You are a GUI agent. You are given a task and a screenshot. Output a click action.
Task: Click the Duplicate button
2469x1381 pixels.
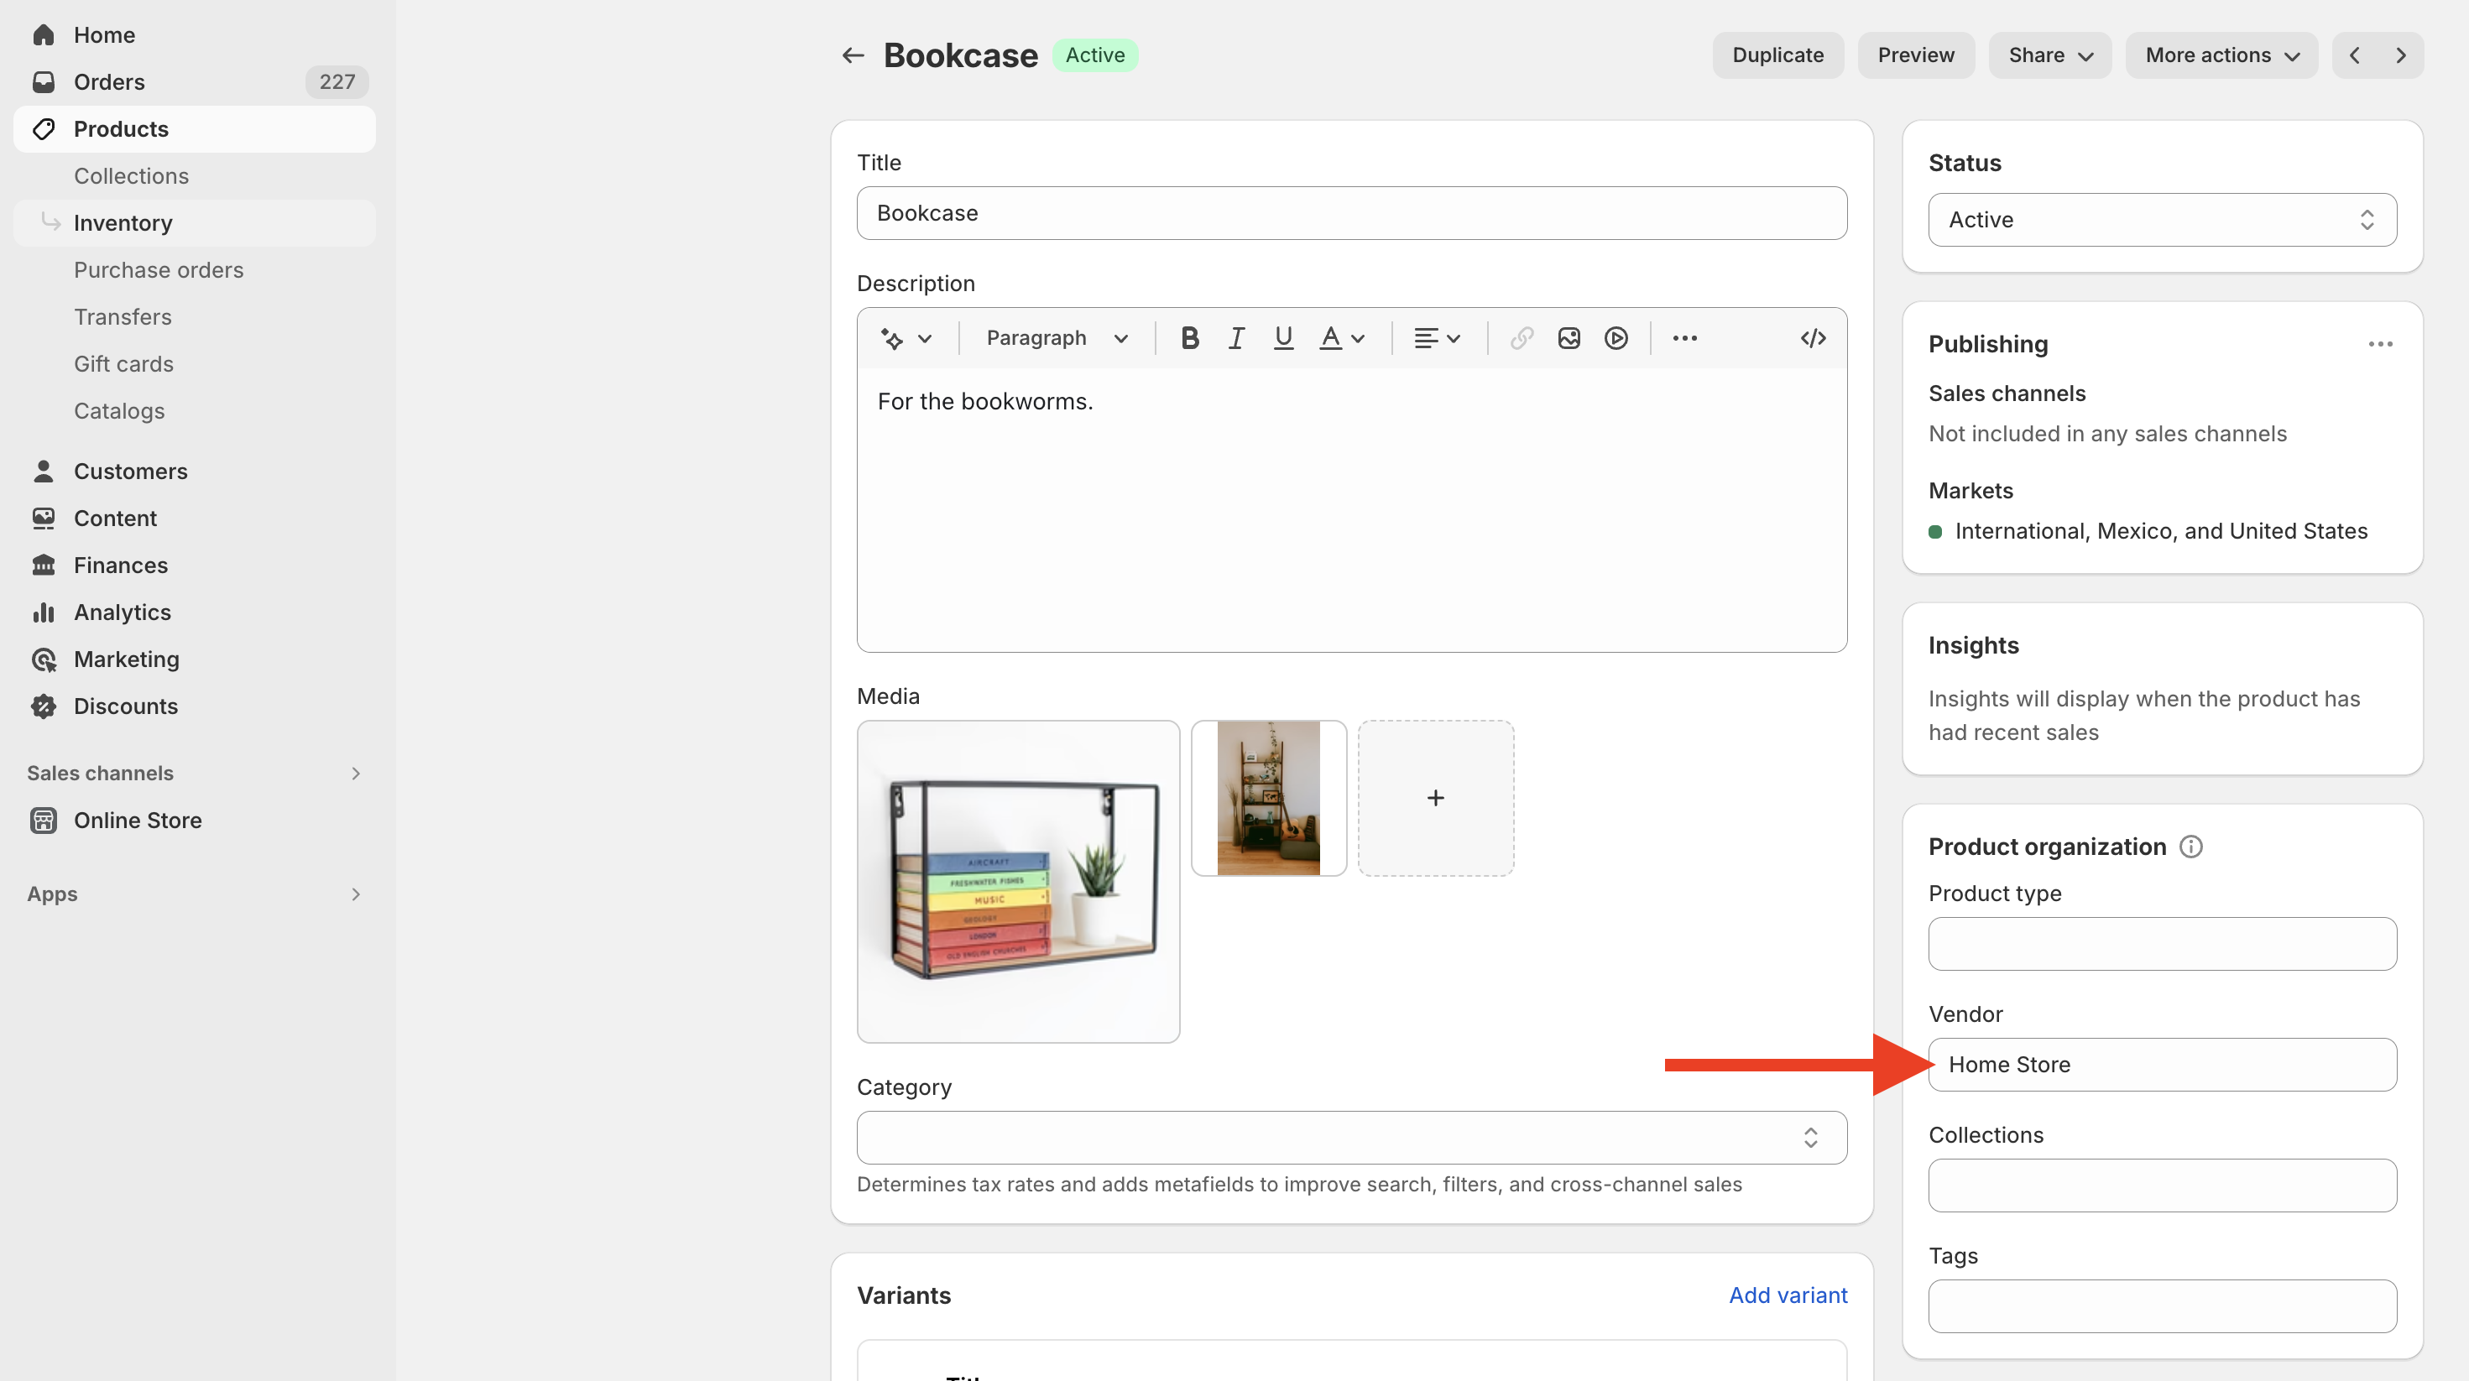(1777, 55)
